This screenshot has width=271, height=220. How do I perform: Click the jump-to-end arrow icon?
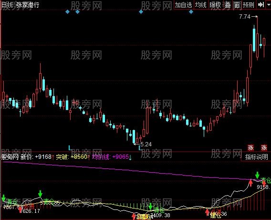(261, 5)
